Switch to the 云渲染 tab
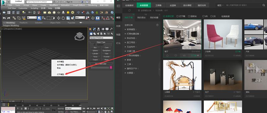This screenshot has height=113, width=267. 173,5
